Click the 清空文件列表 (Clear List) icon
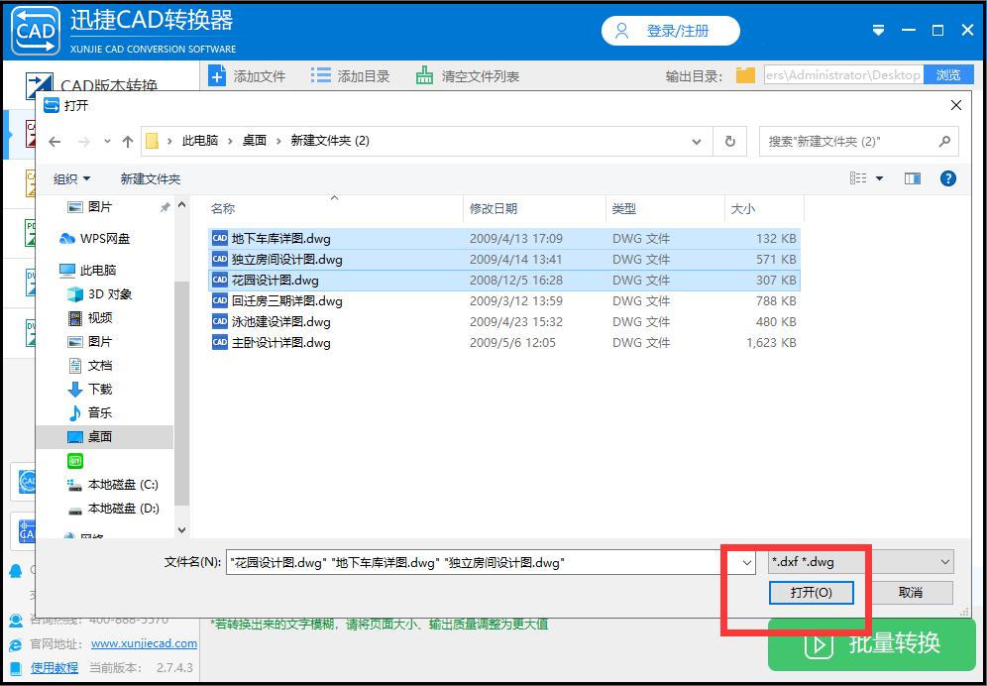987x686 pixels. (x=423, y=74)
